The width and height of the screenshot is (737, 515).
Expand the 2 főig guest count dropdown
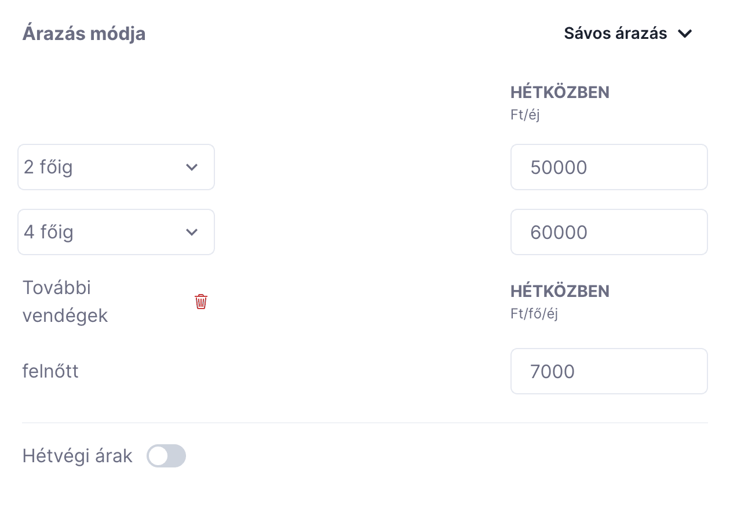[x=116, y=167]
